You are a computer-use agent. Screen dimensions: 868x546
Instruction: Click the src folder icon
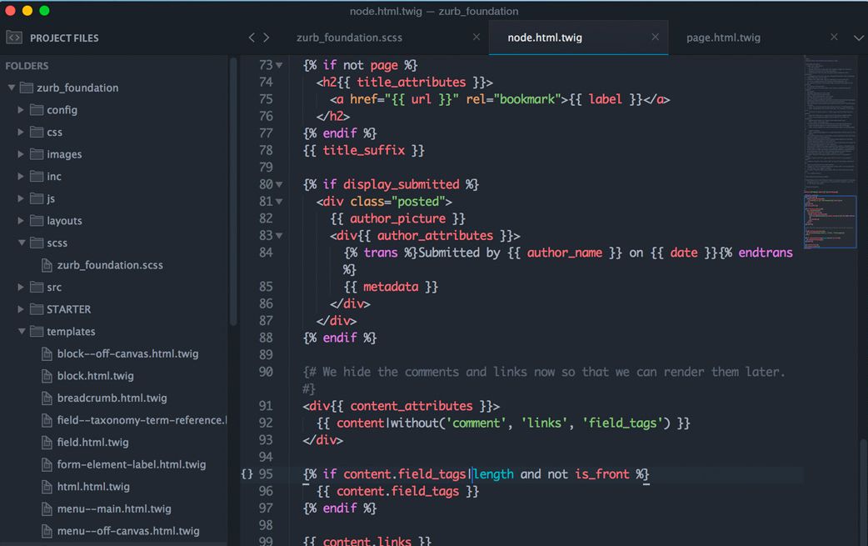(37, 287)
